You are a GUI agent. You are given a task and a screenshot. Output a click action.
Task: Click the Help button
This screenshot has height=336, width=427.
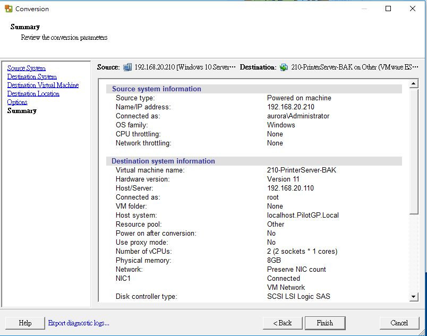[25, 323]
